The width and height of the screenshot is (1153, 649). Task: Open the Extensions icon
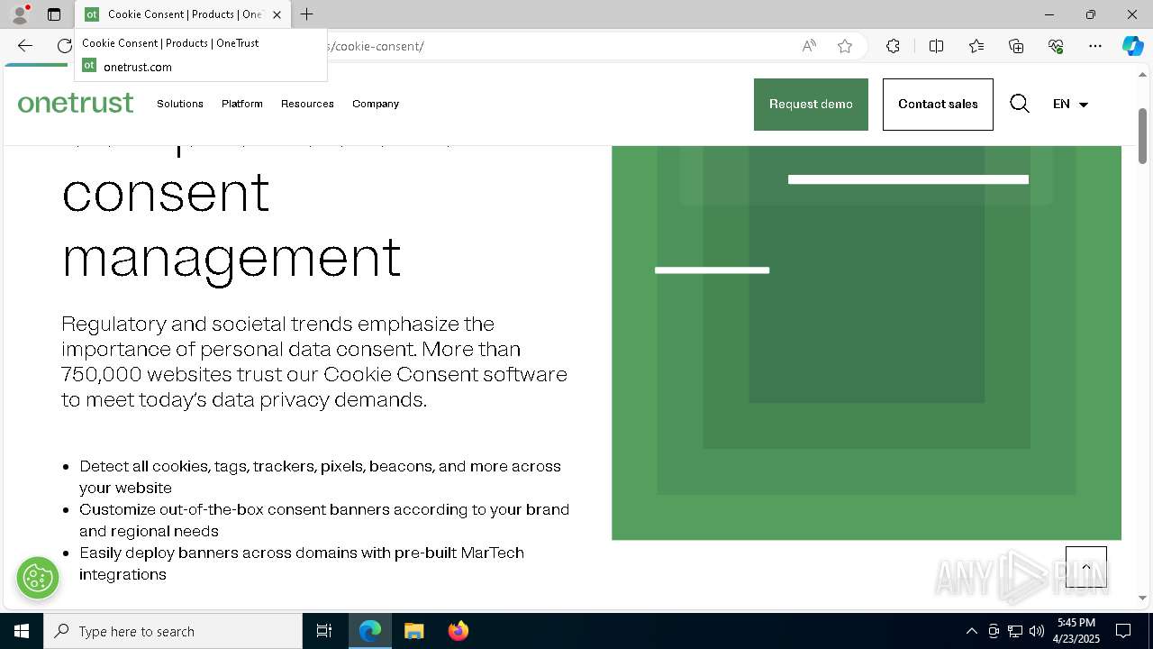(x=893, y=46)
